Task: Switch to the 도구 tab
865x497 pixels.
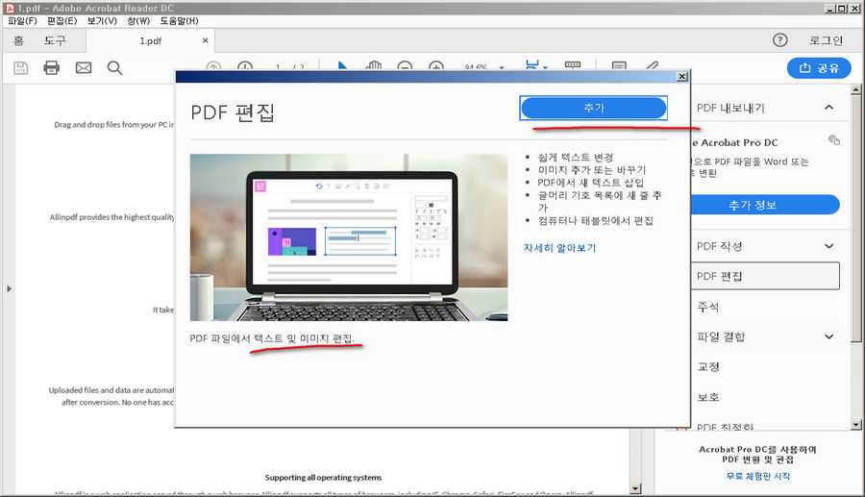Action: click(x=55, y=40)
